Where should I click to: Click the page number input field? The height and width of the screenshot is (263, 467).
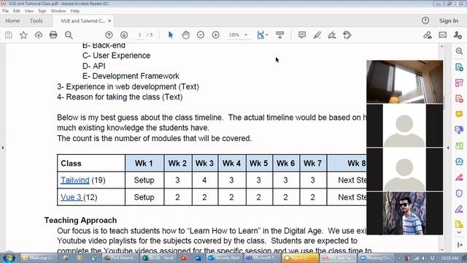pos(139,35)
